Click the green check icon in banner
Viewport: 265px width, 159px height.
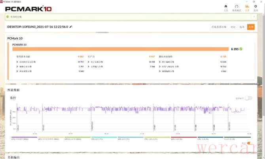[x=8, y=17]
